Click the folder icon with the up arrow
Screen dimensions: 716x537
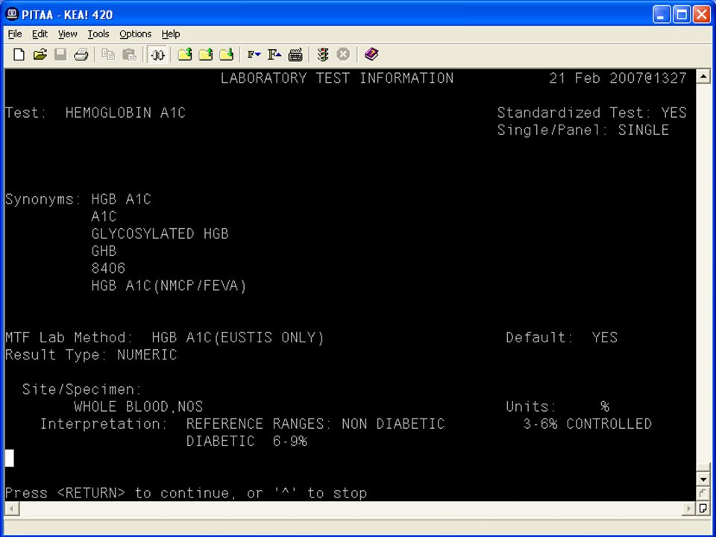click(206, 54)
